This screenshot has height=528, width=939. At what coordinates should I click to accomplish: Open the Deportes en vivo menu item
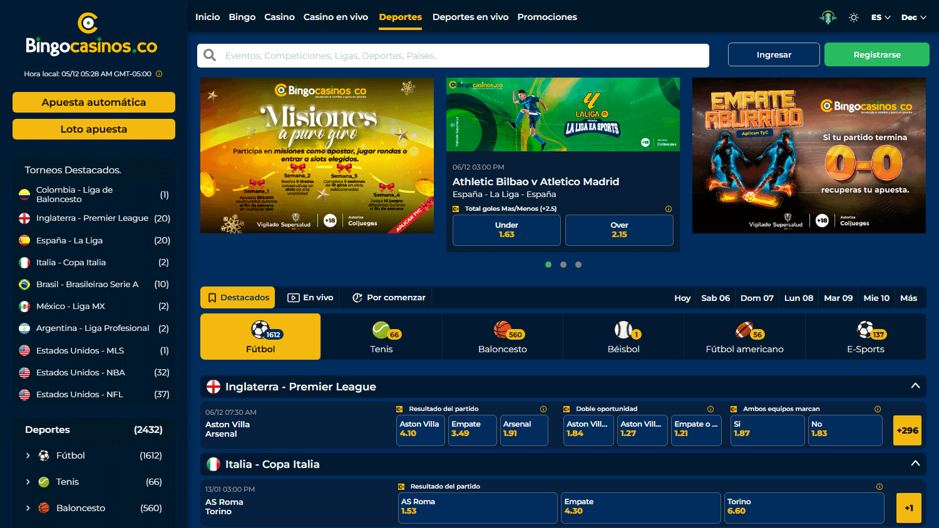(x=470, y=17)
